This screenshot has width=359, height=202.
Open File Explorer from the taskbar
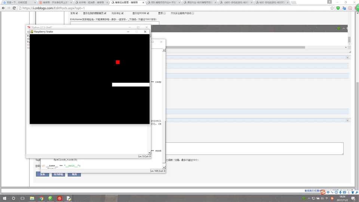(32, 198)
